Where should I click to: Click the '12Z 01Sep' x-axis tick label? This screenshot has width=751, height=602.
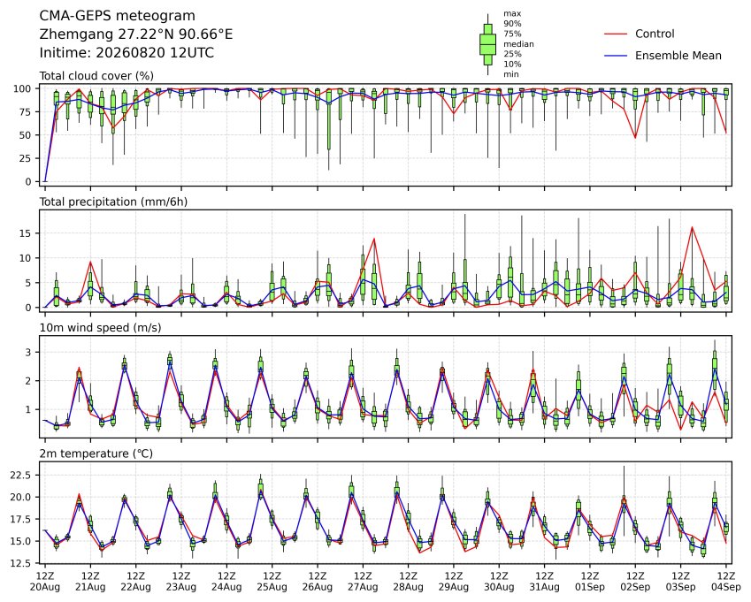(x=590, y=581)
